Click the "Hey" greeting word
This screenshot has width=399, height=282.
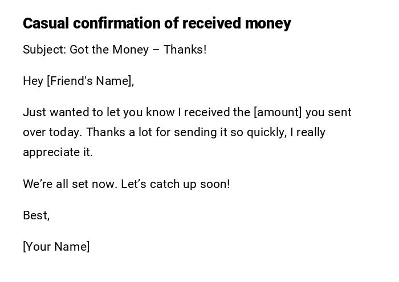click(33, 81)
